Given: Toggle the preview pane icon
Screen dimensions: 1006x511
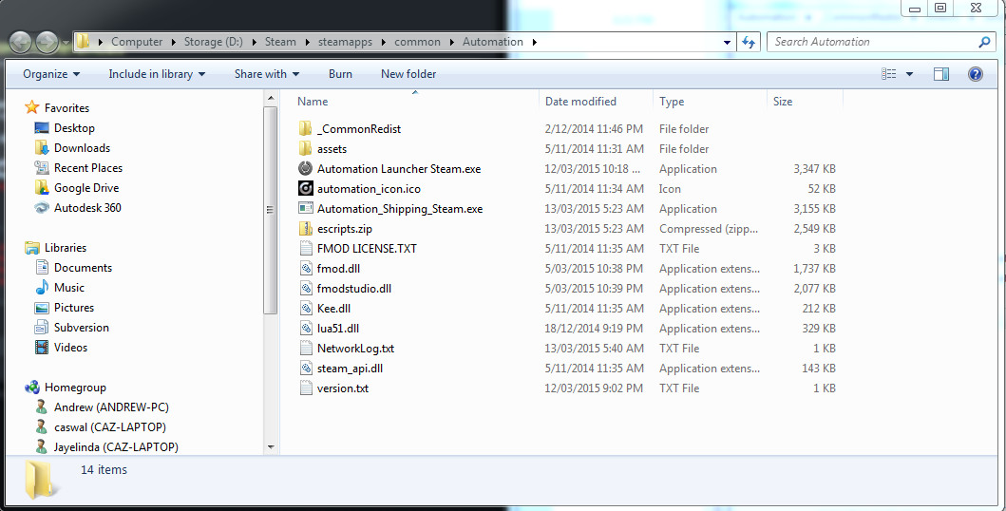Looking at the screenshot, I should click(941, 74).
